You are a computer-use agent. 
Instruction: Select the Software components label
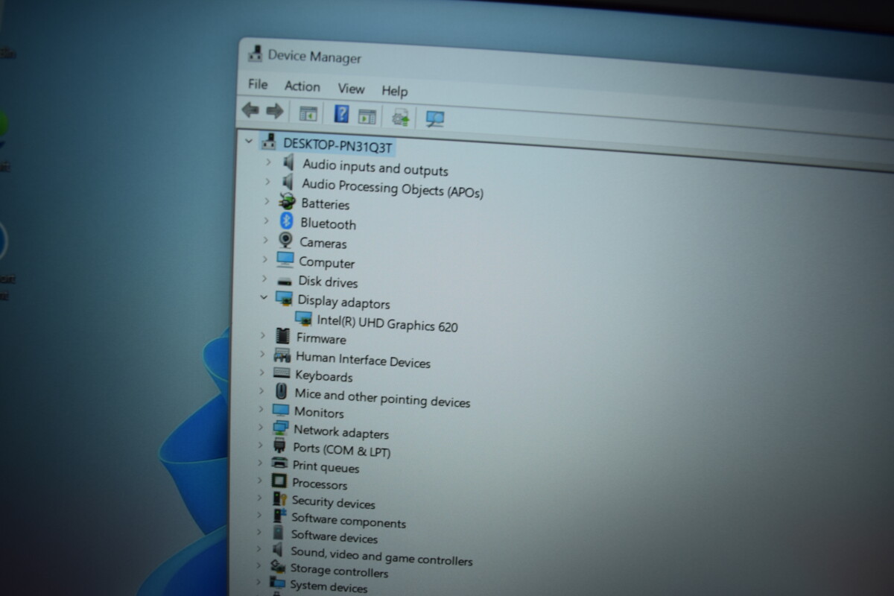pos(349,520)
